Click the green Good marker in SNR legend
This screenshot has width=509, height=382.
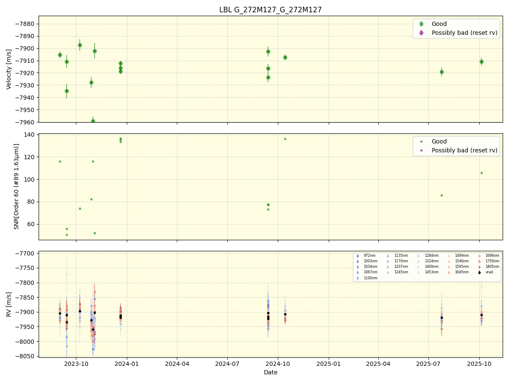coord(421,142)
